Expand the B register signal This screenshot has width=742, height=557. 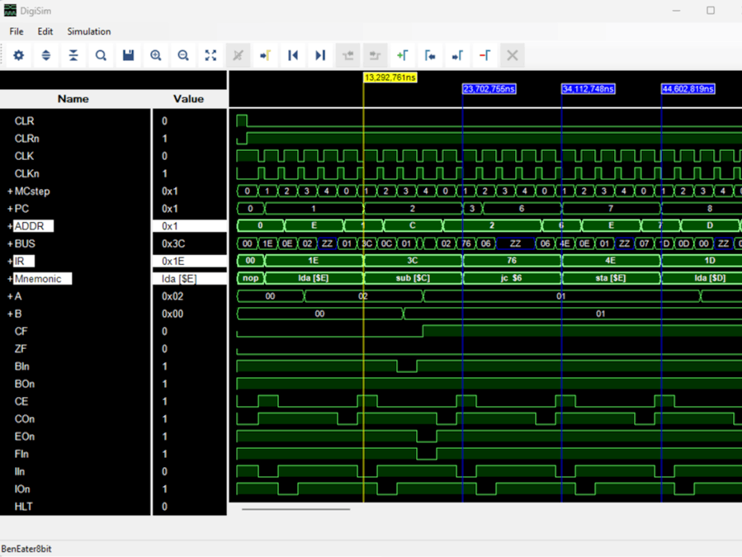pyautogui.click(x=10, y=314)
